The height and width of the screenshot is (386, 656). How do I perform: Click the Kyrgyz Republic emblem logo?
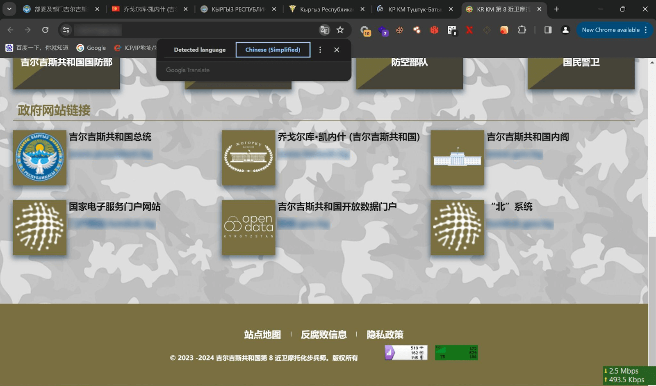pos(39,158)
